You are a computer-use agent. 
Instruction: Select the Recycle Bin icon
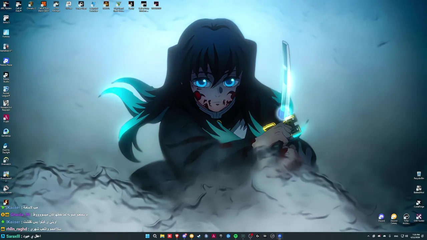tap(419, 175)
